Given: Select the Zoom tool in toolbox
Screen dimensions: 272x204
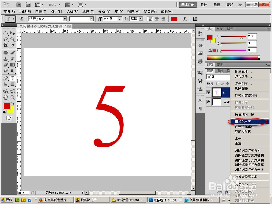Looking at the screenshot, I should pyautogui.click(x=13, y=97).
